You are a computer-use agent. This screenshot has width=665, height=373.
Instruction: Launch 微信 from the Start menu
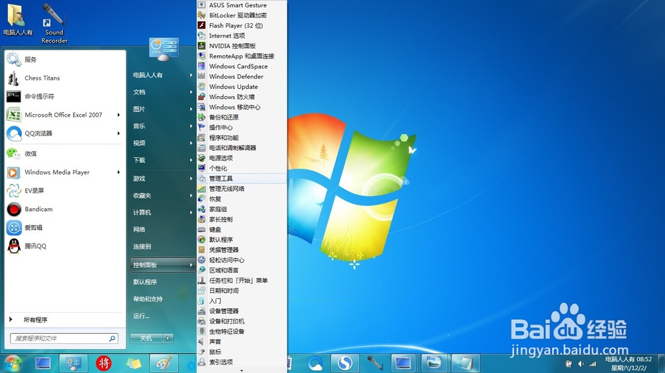click(x=65, y=154)
